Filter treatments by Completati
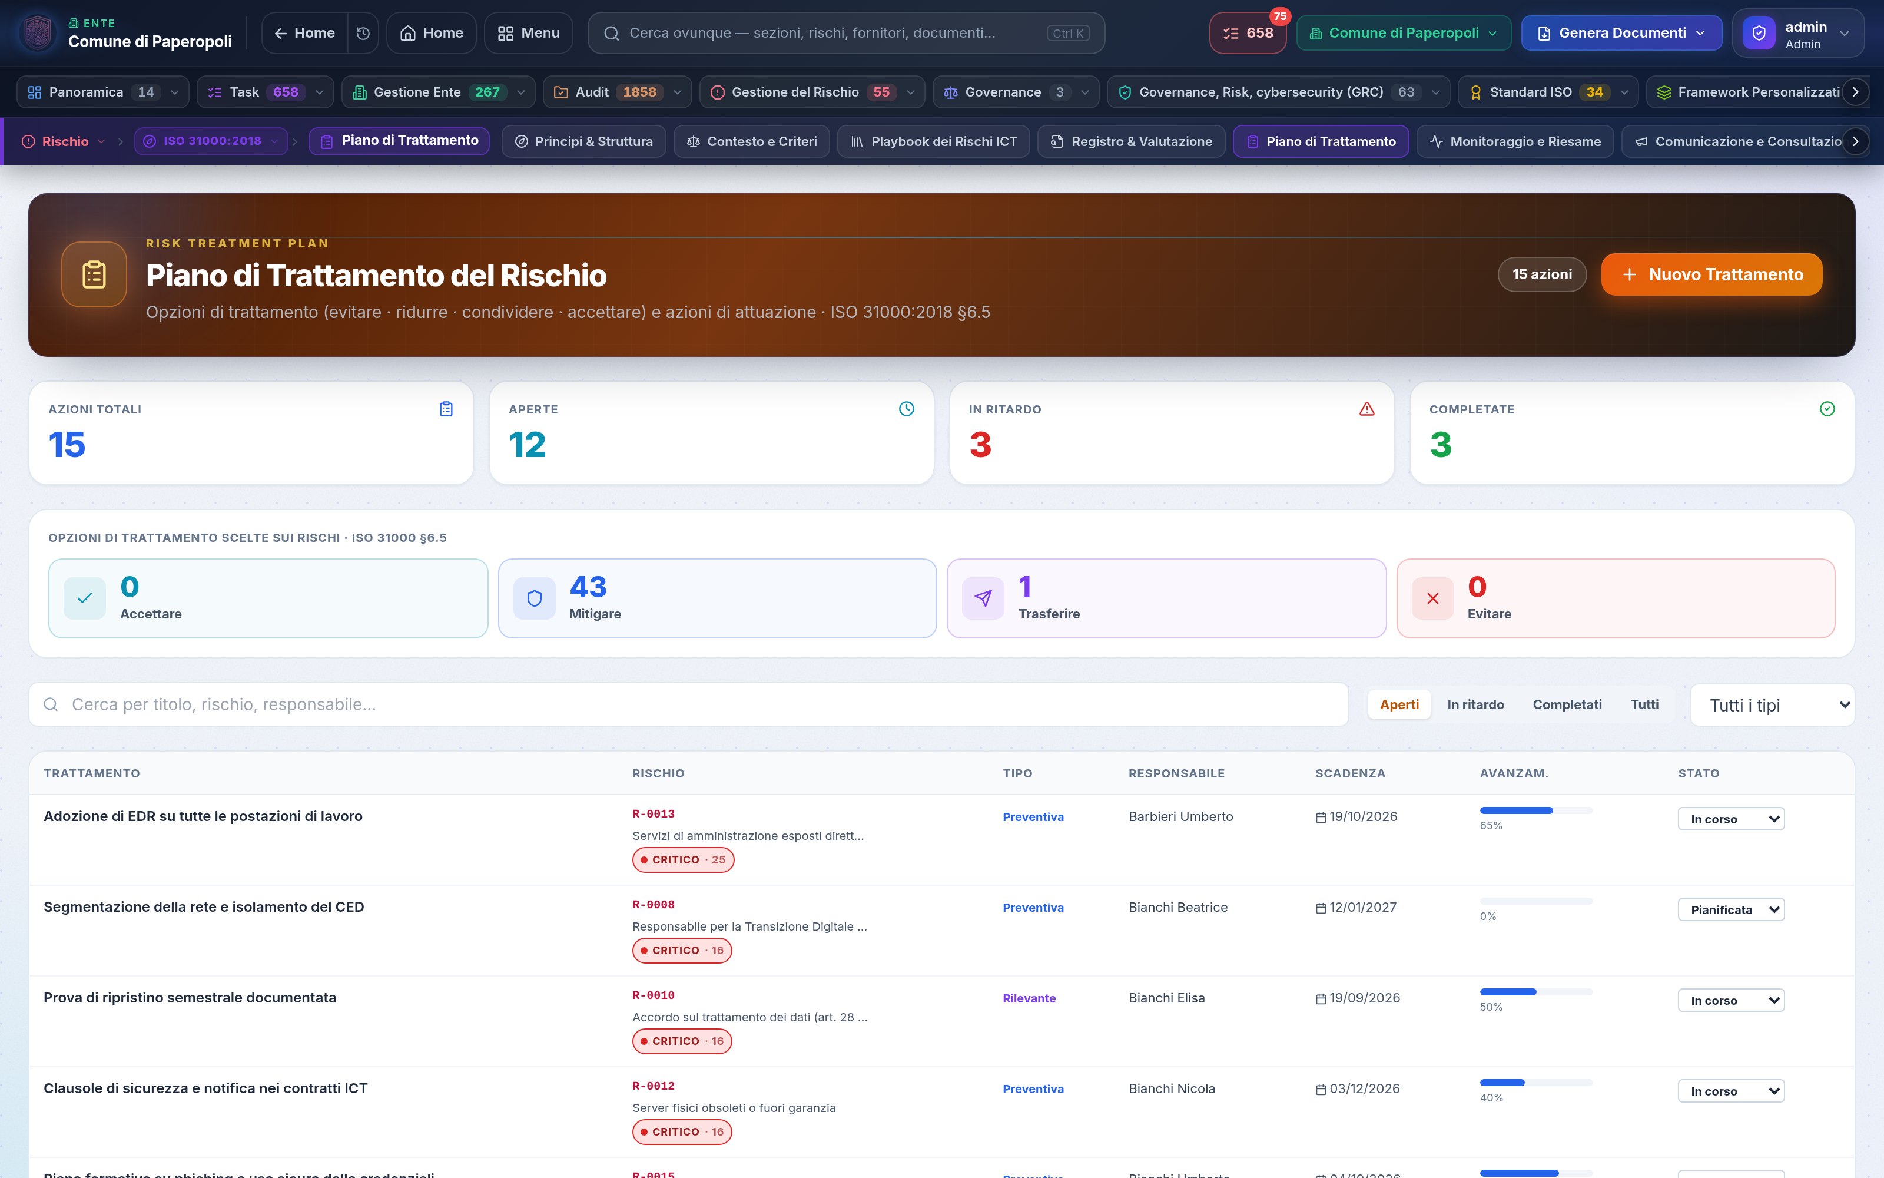This screenshot has width=1884, height=1178. pyautogui.click(x=1567, y=704)
